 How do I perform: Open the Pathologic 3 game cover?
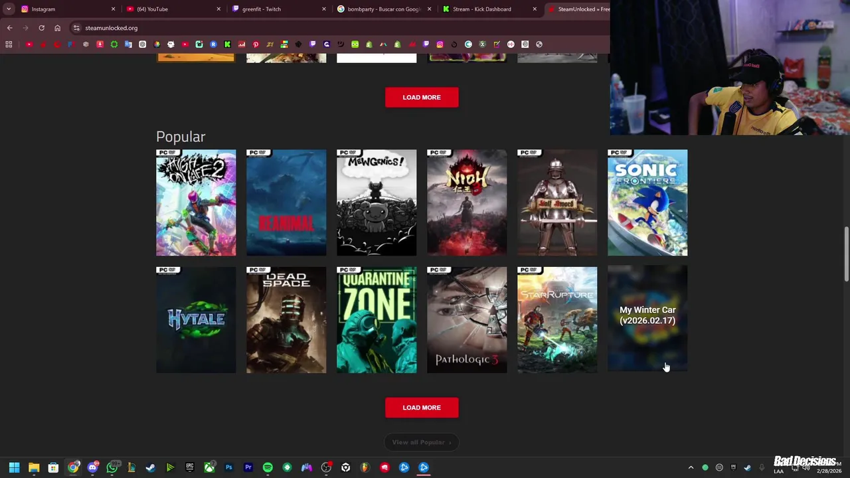[x=467, y=319]
